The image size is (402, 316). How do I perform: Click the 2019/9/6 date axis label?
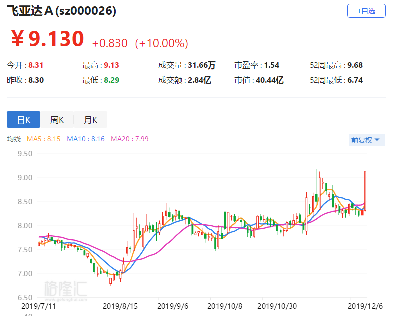point(173,306)
